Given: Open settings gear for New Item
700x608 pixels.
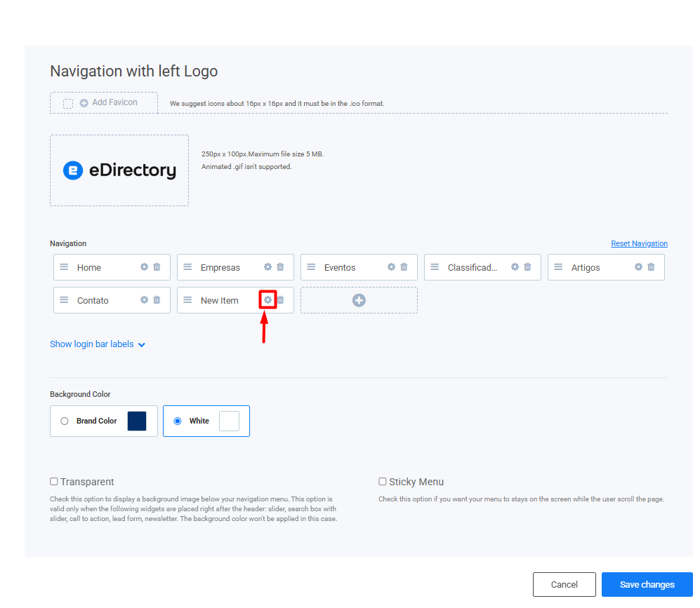Looking at the screenshot, I should [x=268, y=300].
